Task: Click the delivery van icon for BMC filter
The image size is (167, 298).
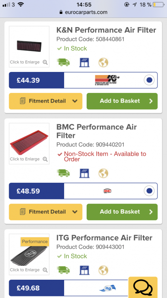Action: [x=63, y=173]
